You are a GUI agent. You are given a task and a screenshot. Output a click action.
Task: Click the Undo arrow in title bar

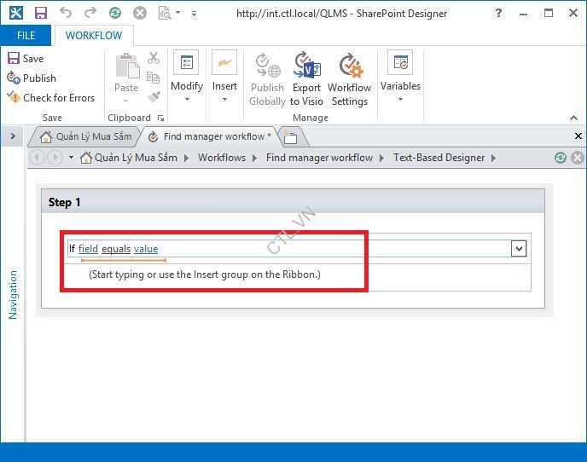click(x=66, y=13)
